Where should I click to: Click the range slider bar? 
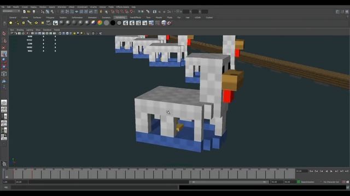pyautogui.click(x=229, y=182)
